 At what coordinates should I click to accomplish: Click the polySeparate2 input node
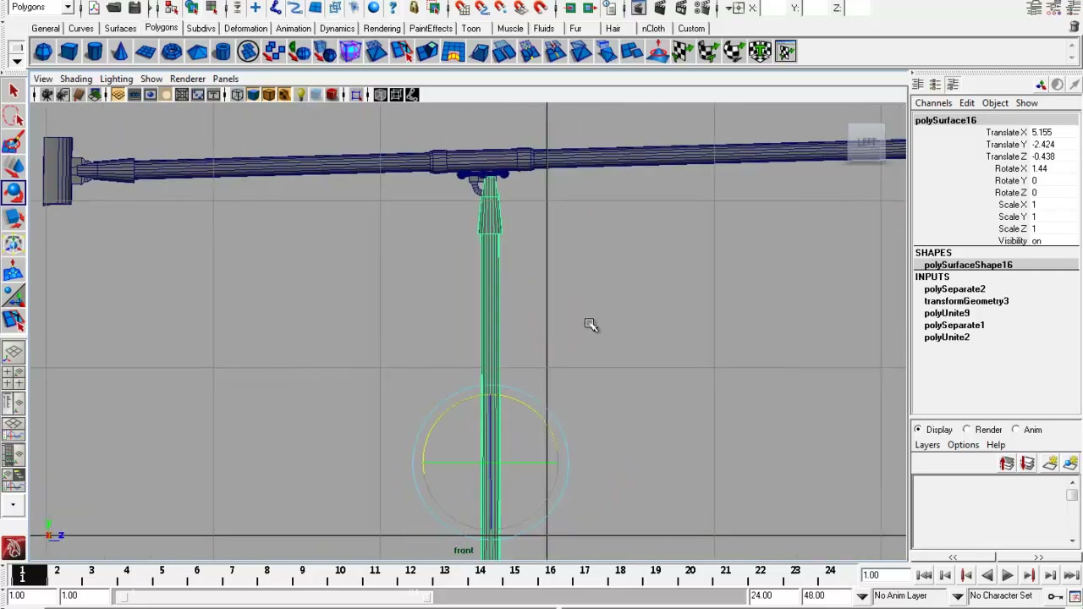tap(954, 289)
